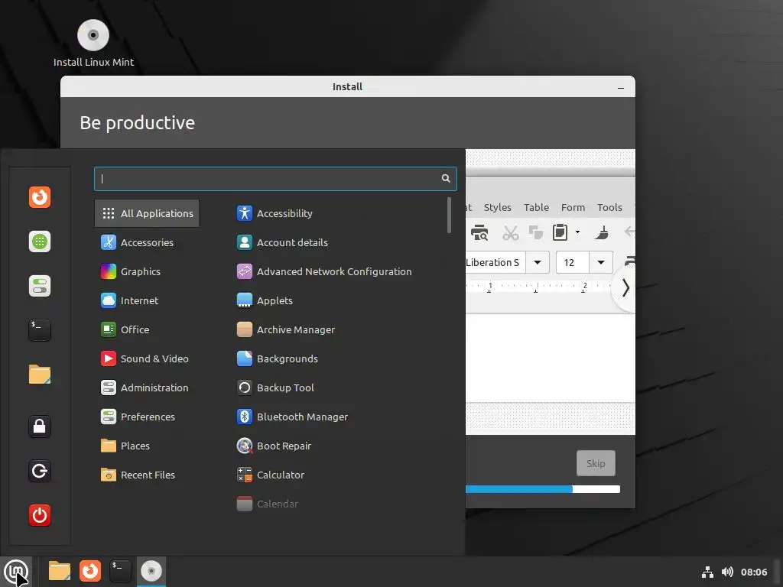
Task: Click the installation progress bar
Action: tap(543, 489)
